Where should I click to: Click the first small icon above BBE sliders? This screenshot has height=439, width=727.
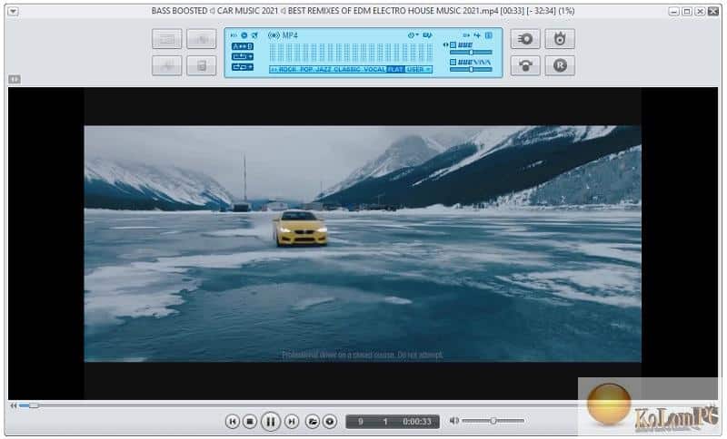click(466, 35)
